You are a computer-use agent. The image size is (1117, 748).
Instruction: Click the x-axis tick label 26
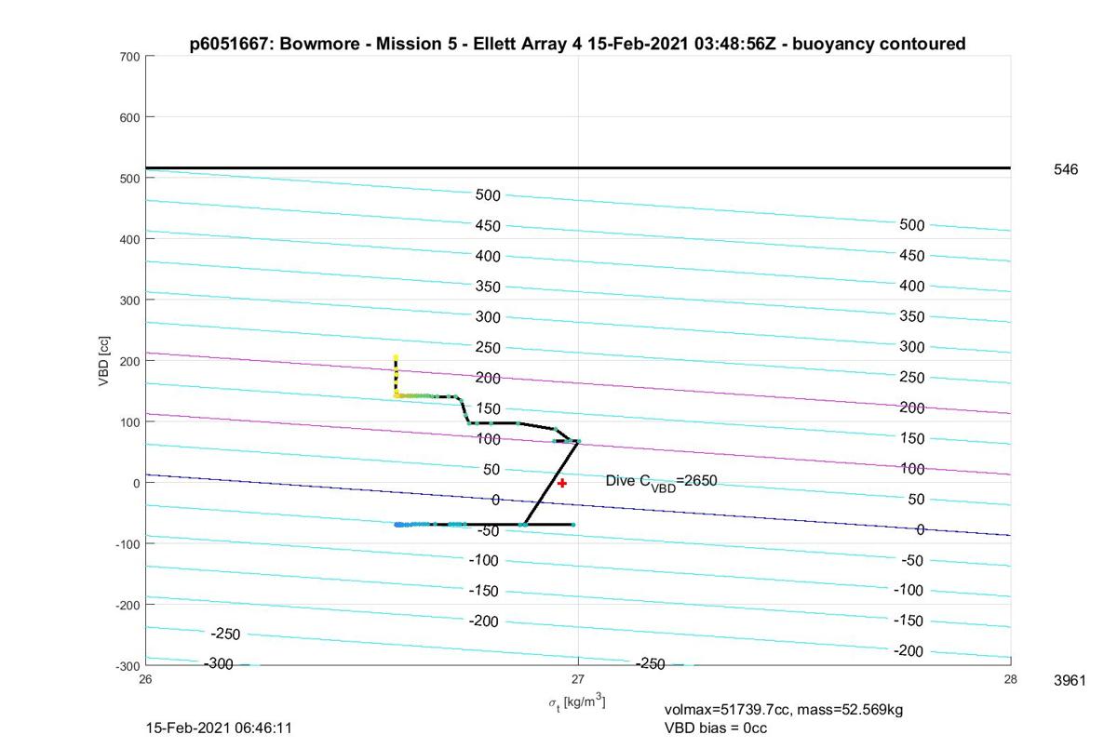146,679
